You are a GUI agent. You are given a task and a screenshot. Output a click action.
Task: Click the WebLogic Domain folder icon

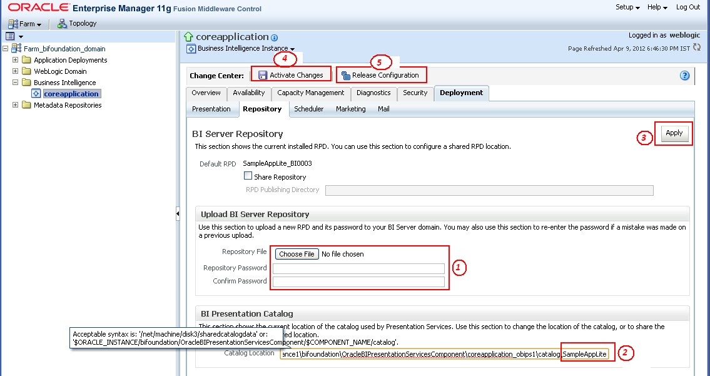pos(28,71)
